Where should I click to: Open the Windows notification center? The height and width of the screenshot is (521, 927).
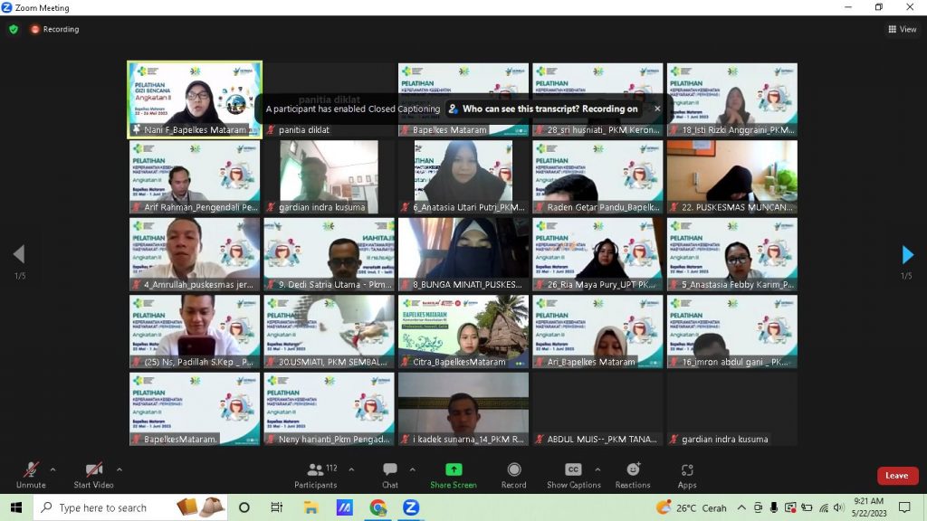pyautogui.click(x=904, y=507)
